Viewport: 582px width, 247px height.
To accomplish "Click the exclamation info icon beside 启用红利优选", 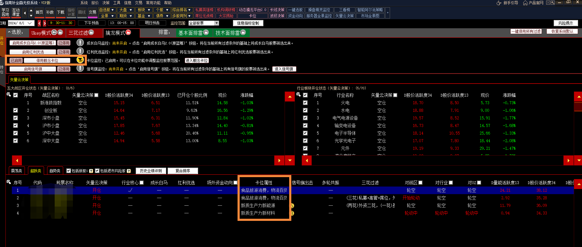I will coord(80,51).
